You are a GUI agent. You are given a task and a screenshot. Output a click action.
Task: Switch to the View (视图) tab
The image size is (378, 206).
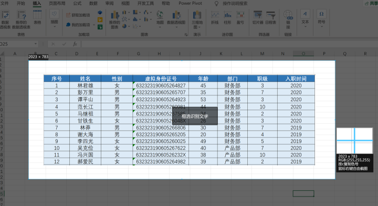click(125, 3)
